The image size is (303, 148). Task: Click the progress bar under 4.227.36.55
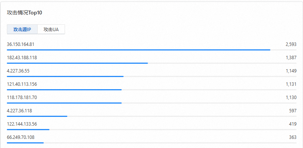coord(151,76)
